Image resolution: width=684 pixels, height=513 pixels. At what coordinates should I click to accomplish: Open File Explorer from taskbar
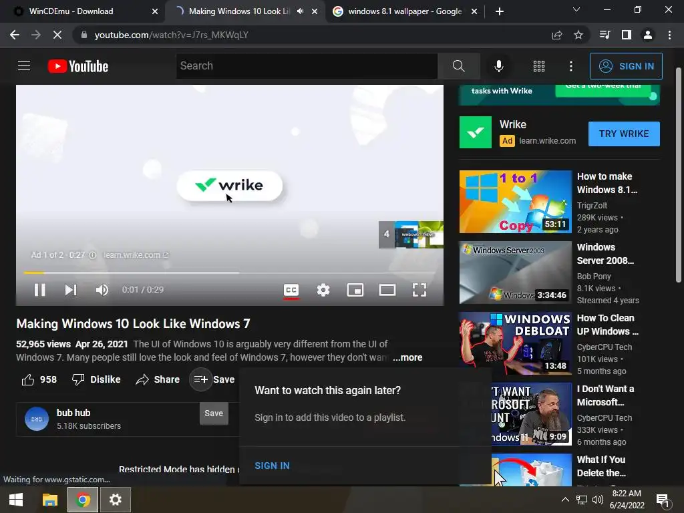point(49,500)
